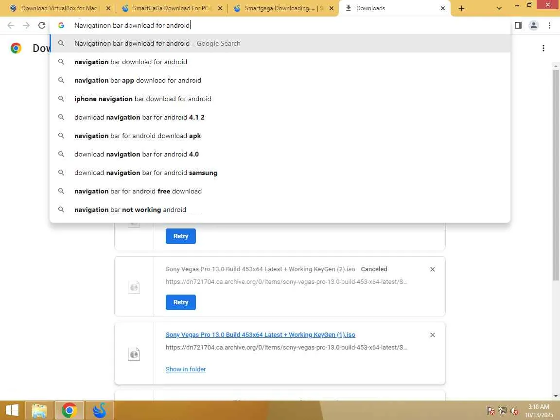Remove the KeyGen (1).iso entry with X
Image resolution: width=560 pixels, height=420 pixels.
433,335
